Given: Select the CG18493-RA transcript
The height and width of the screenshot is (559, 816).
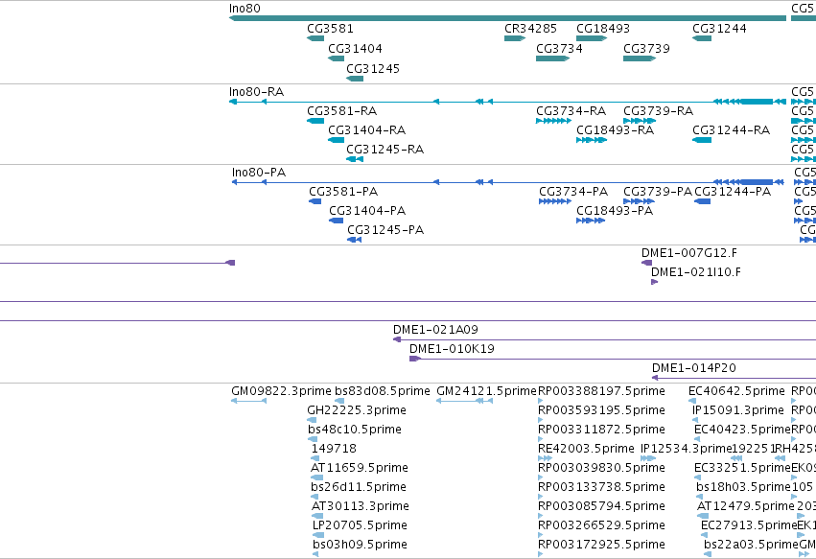Looking at the screenshot, I should click(592, 140).
